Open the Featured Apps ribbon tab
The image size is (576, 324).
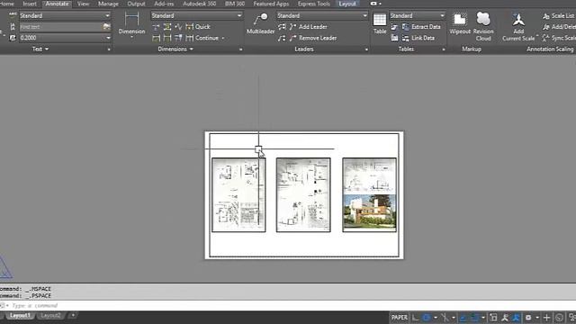pyautogui.click(x=271, y=4)
